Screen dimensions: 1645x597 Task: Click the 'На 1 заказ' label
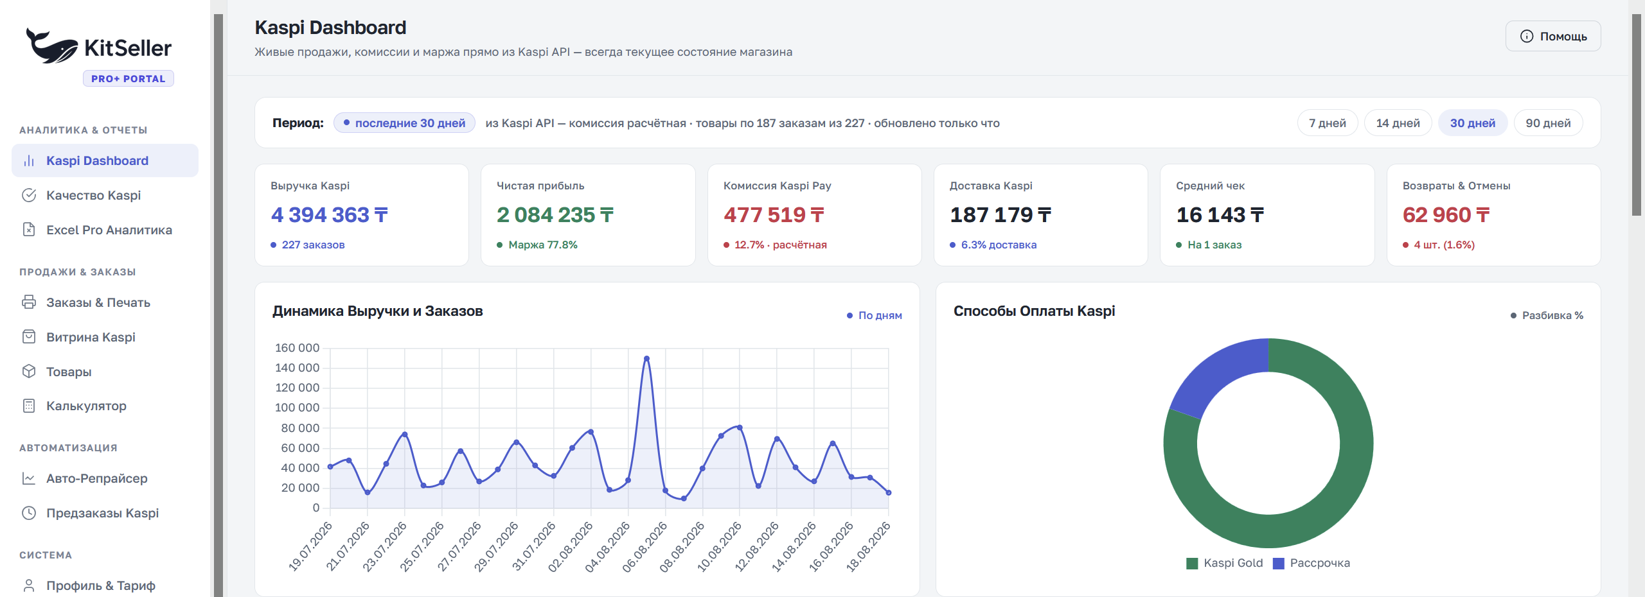click(1214, 245)
